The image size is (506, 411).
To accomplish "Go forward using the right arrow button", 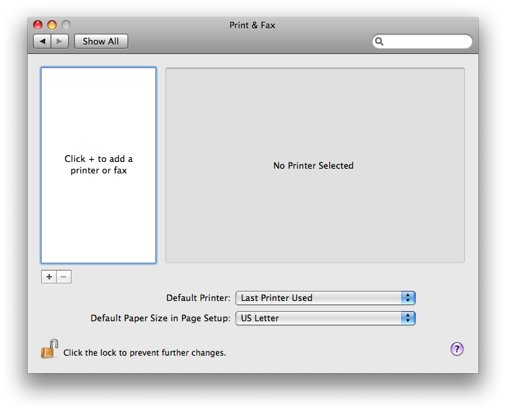I will coord(59,41).
